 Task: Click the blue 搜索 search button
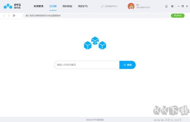pos(128,65)
